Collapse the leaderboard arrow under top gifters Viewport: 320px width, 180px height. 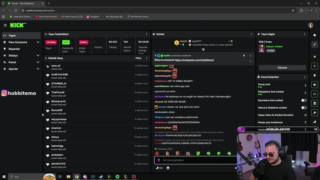tap(203, 50)
